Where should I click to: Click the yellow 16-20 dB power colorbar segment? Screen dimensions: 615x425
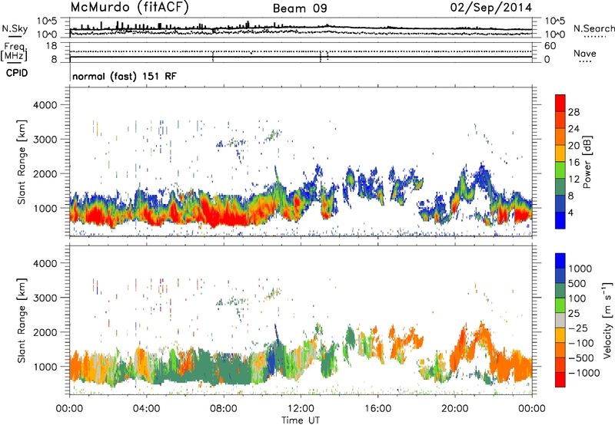click(560, 153)
